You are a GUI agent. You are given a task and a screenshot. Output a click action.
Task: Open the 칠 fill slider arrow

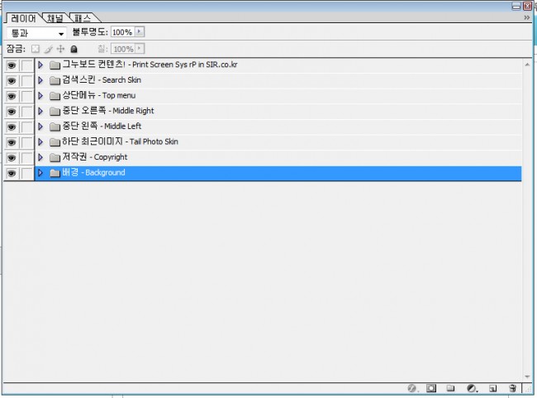pyautogui.click(x=140, y=48)
